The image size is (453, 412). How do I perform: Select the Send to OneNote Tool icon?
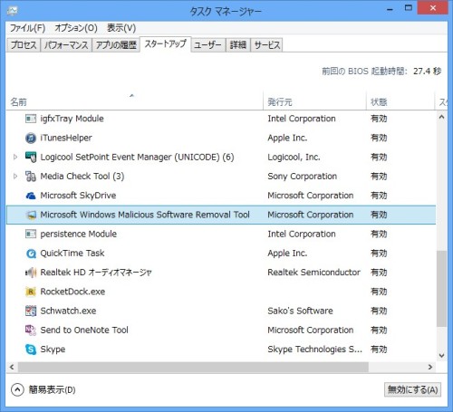[31, 330]
